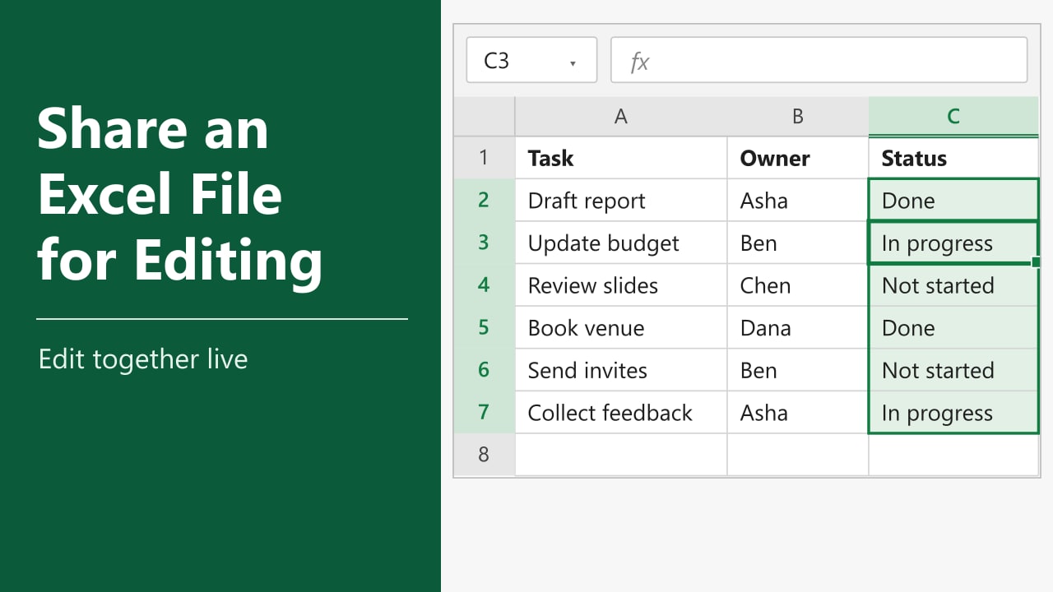Select Done status for Book venue

(953, 327)
